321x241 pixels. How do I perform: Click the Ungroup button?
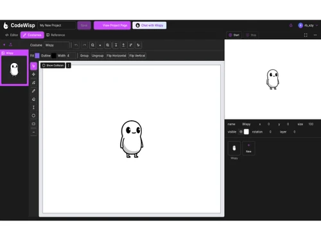(98, 56)
